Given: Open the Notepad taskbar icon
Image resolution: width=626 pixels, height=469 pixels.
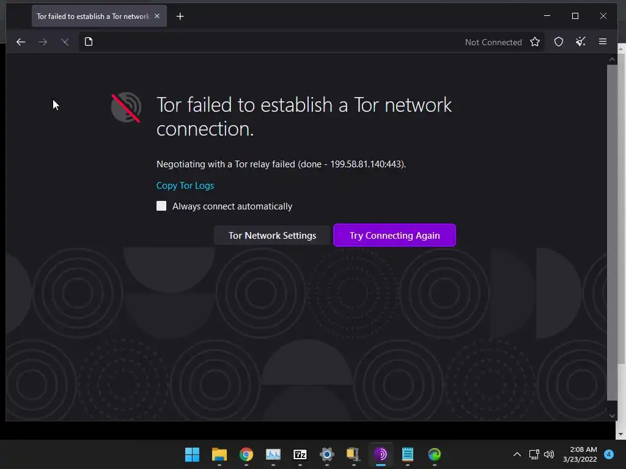Looking at the screenshot, I should [x=408, y=454].
